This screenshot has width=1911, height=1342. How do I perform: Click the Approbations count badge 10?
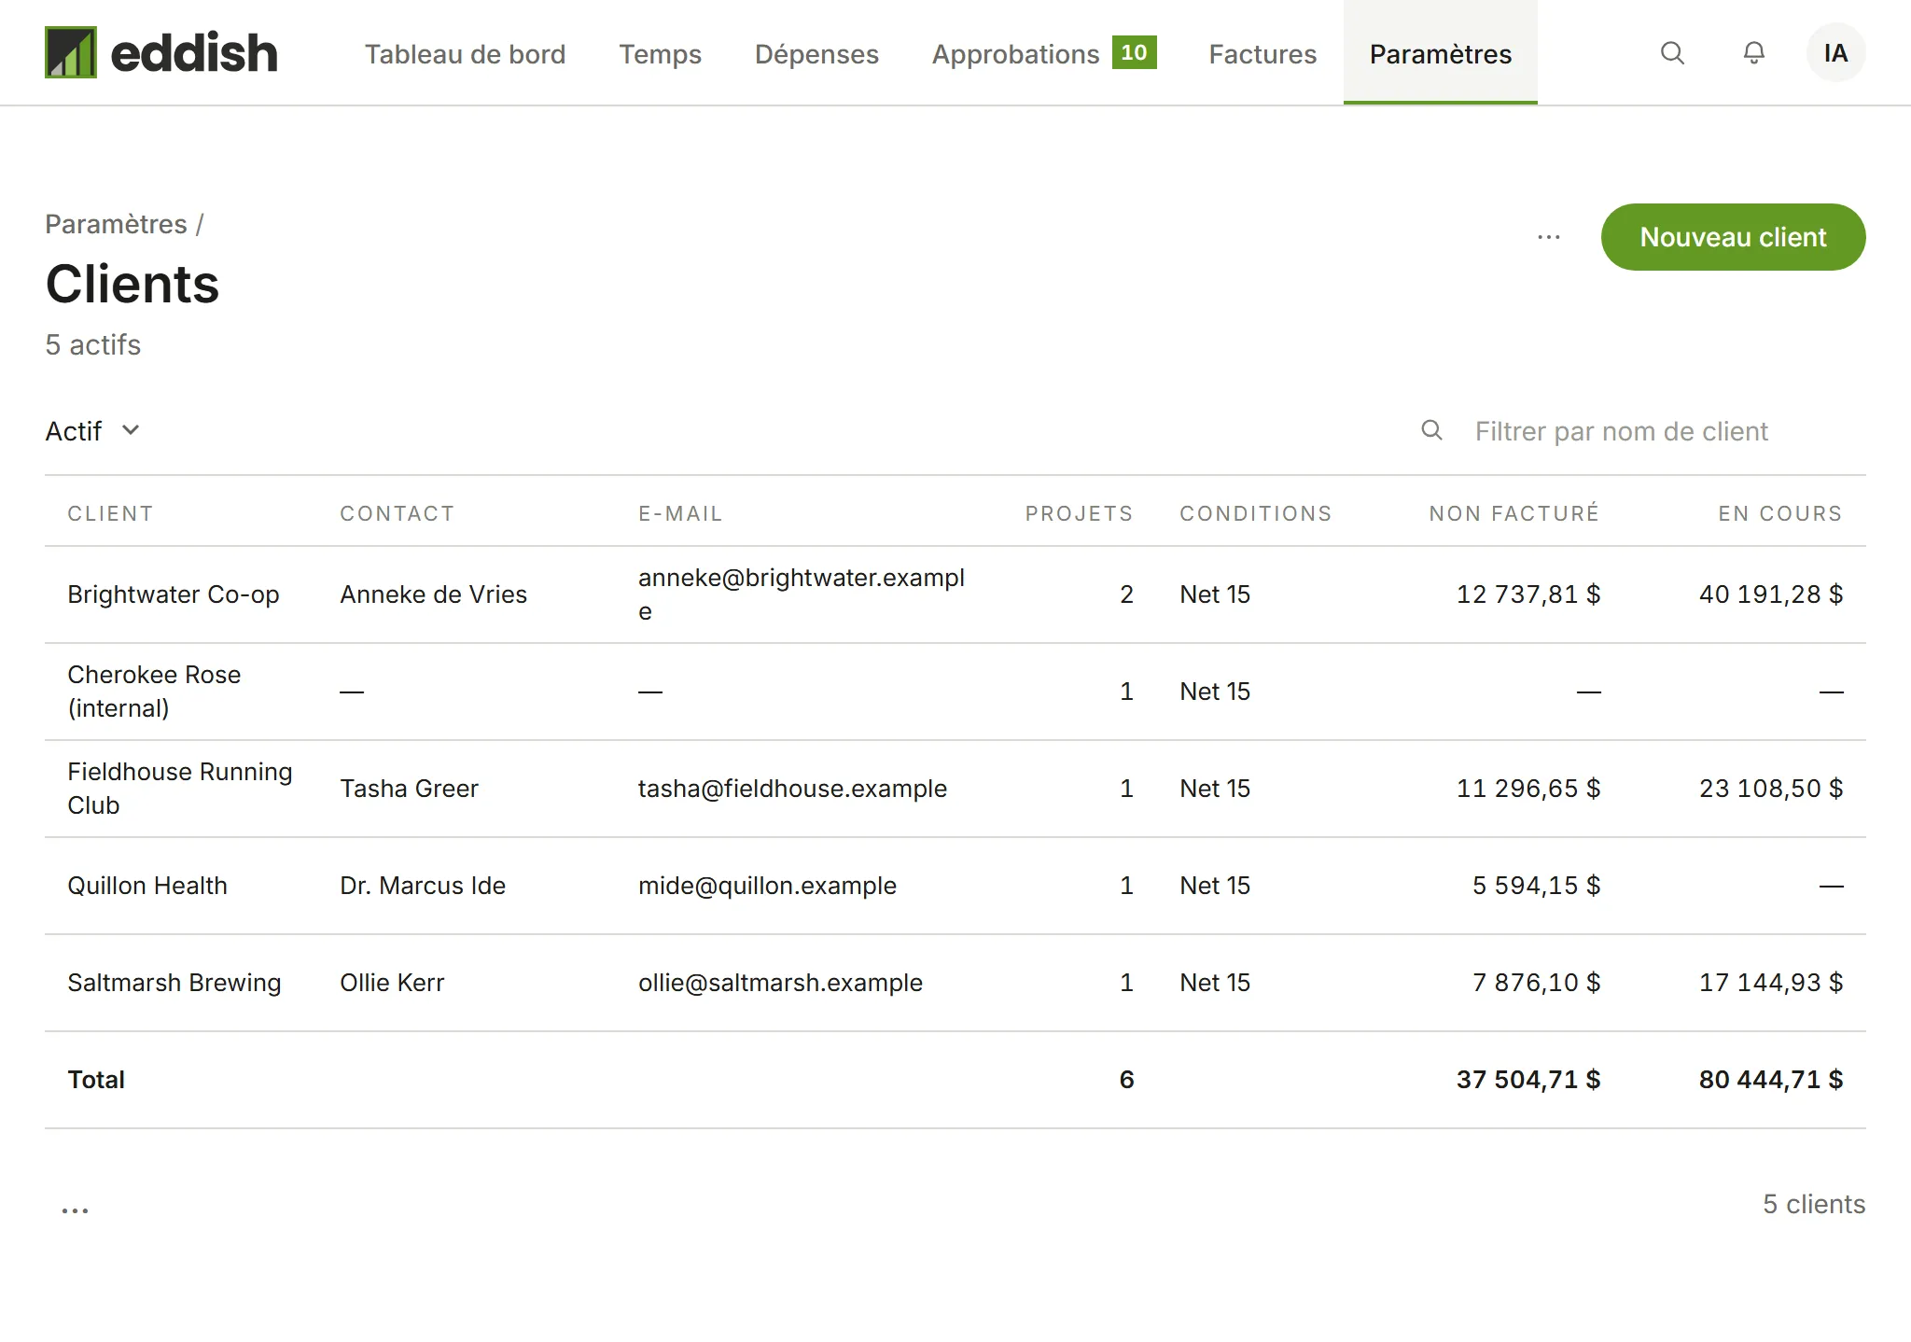(1134, 52)
